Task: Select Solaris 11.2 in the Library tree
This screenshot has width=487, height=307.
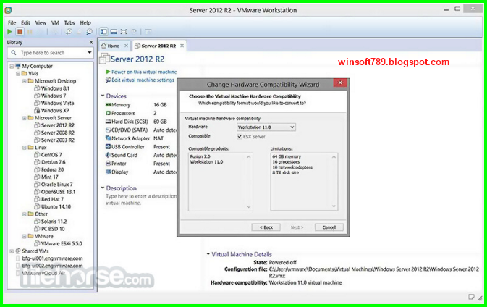Action: pos(54,222)
